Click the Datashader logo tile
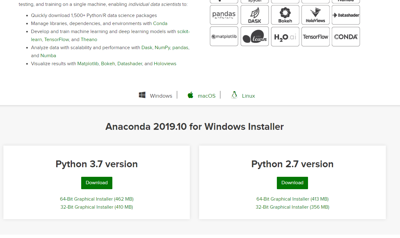 coord(346,15)
